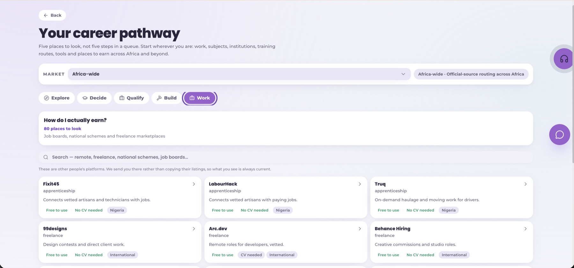
Task: Click the Behance Hiring card title
Action: (393, 229)
